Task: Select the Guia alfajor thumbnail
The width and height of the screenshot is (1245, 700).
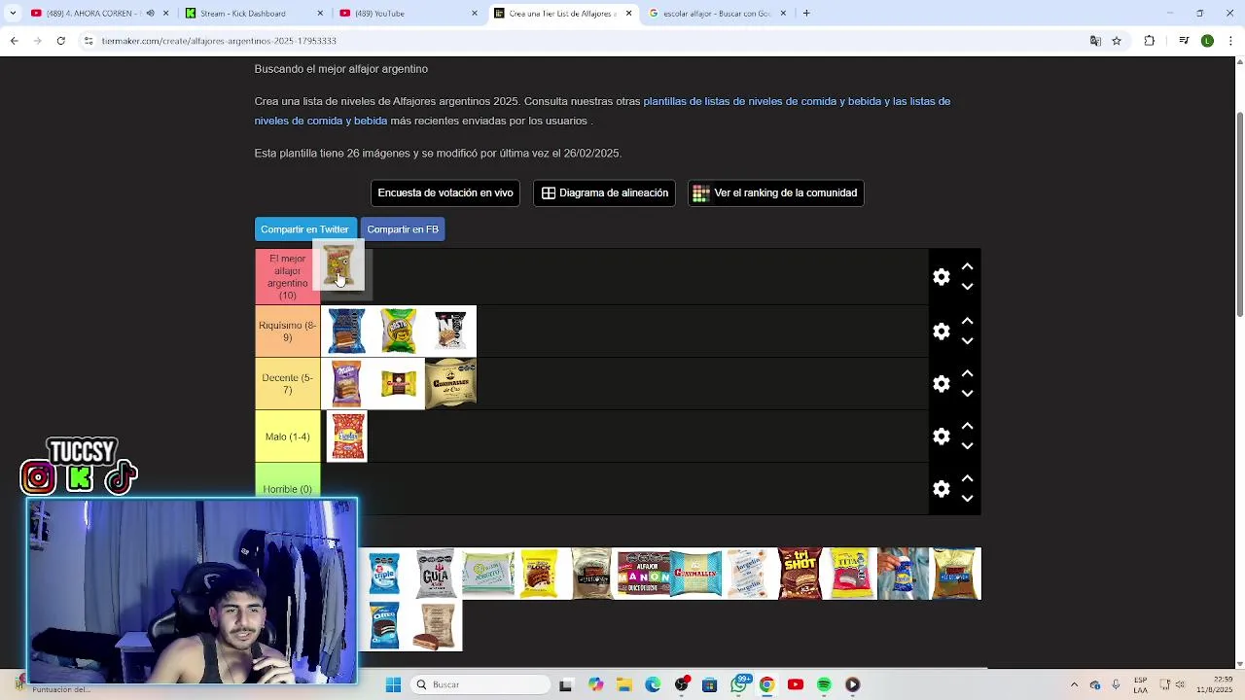Action: [436, 574]
